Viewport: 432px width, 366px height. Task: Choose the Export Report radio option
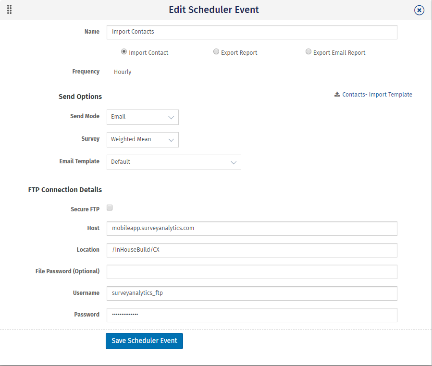click(216, 52)
